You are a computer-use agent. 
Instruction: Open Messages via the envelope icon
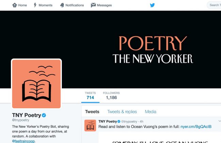click(x=93, y=5)
